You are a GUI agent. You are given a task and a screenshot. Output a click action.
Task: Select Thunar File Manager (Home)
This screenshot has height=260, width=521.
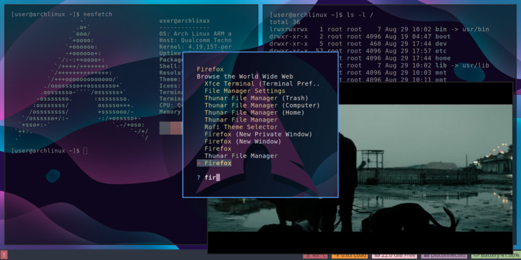point(254,112)
